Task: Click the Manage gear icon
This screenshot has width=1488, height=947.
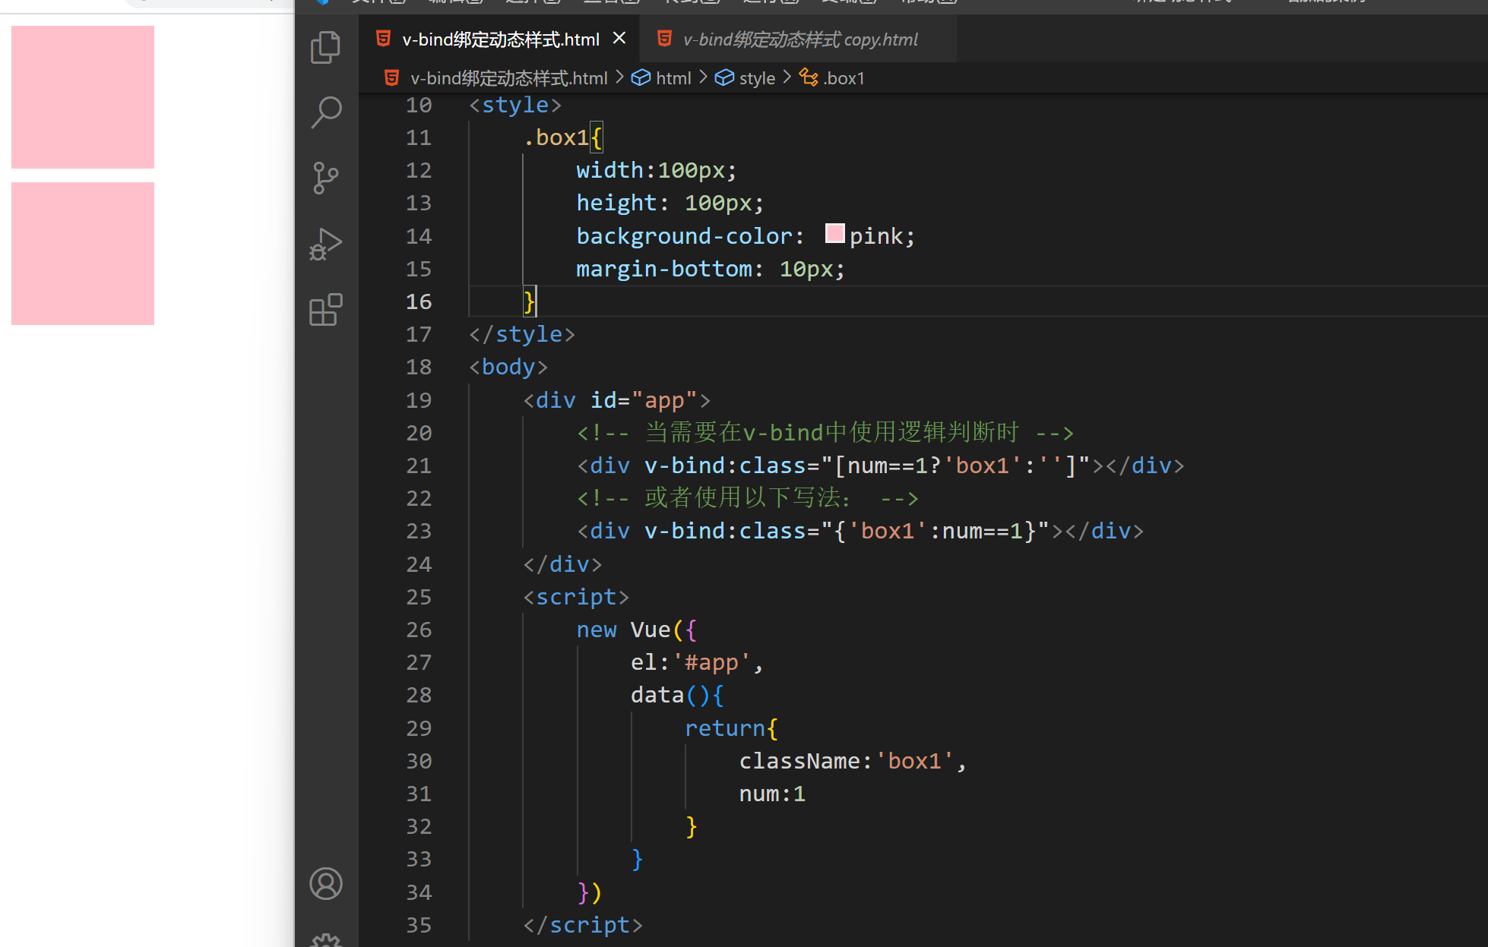Action: tap(326, 940)
